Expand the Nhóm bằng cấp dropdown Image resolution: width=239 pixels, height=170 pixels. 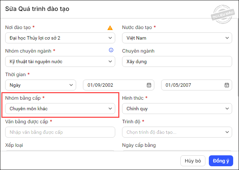coord(60,109)
